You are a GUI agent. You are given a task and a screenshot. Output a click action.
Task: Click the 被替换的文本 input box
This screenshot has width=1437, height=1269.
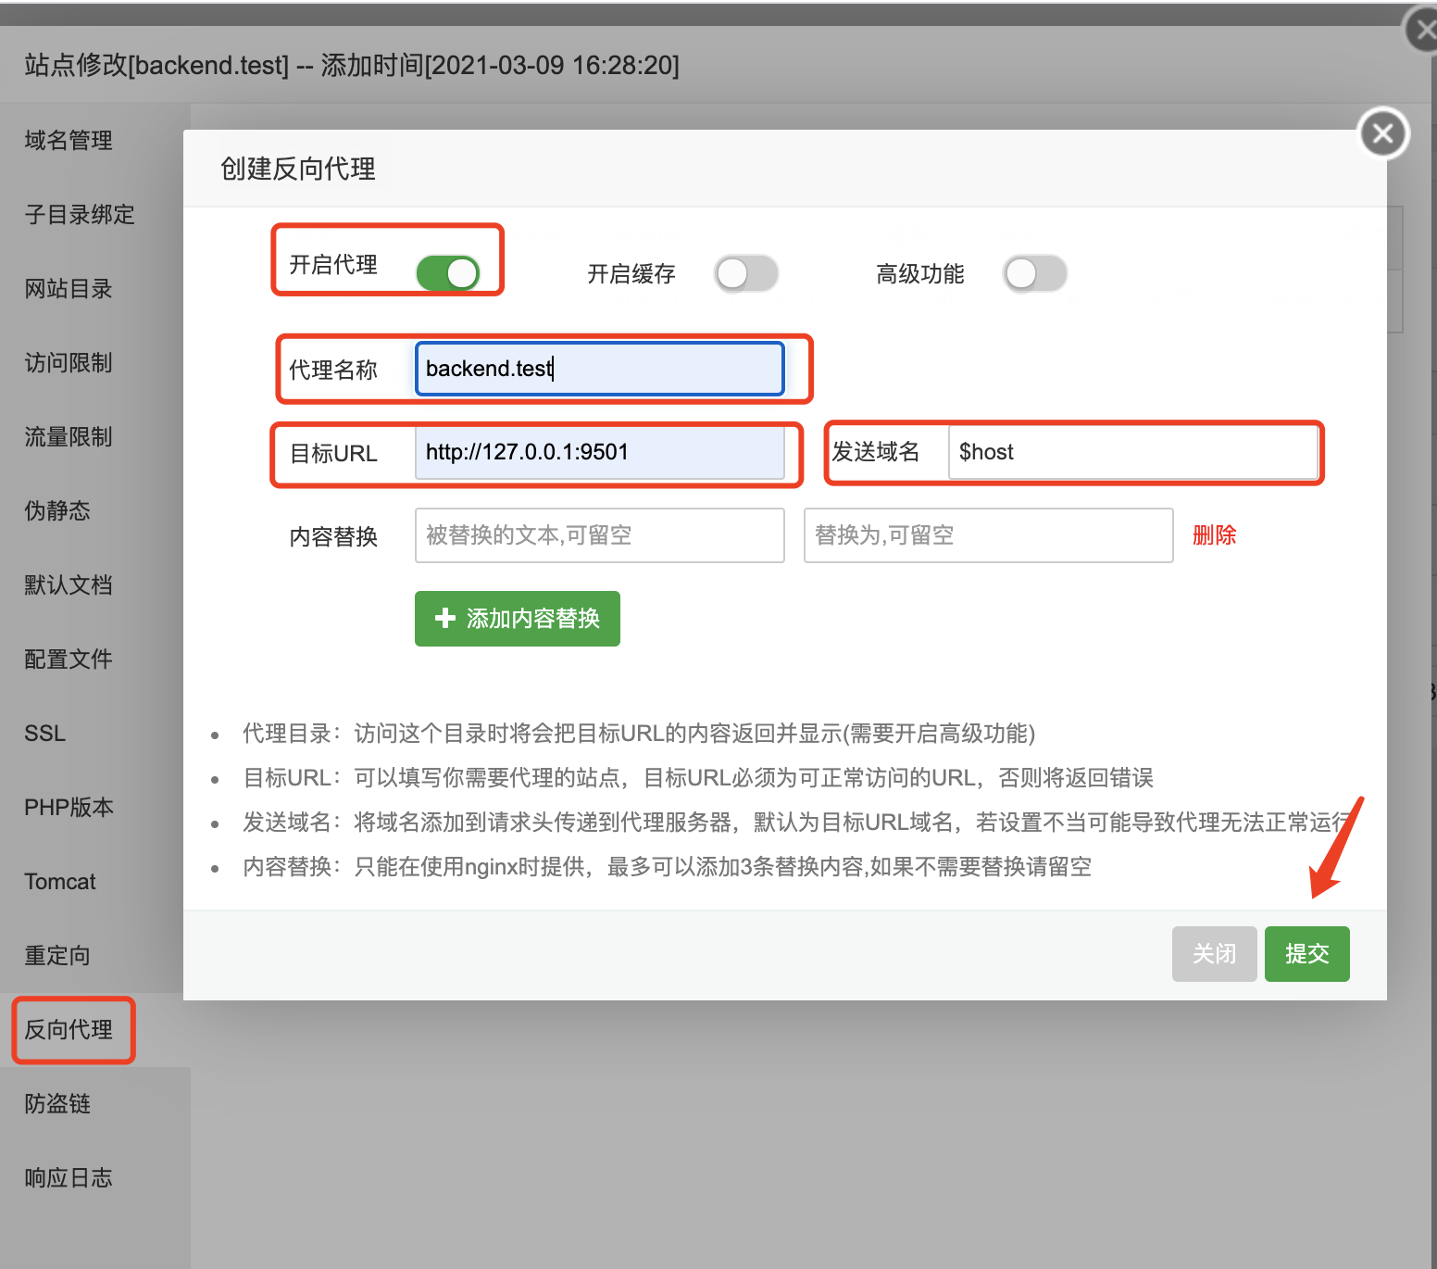pyautogui.click(x=599, y=535)
